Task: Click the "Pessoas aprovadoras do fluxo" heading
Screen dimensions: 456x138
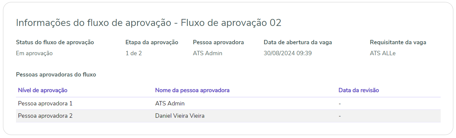Action: click(x=56, y=74)
